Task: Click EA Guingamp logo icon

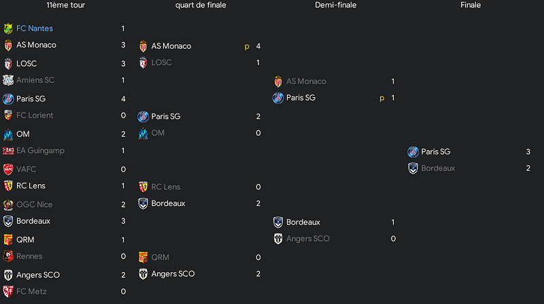Action: pos(8,150)
